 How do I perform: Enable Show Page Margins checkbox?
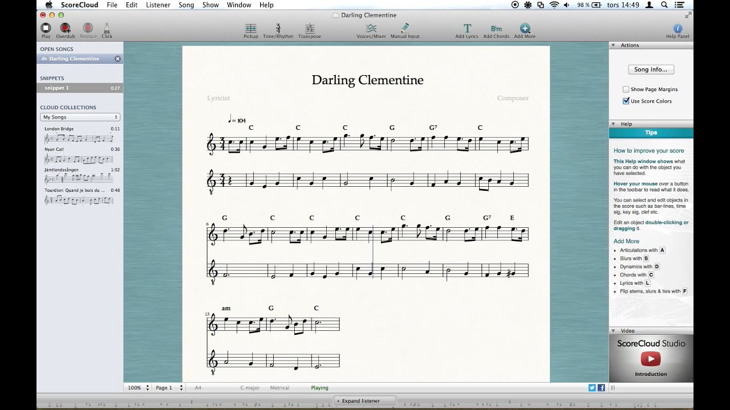(x=626, y=89)
